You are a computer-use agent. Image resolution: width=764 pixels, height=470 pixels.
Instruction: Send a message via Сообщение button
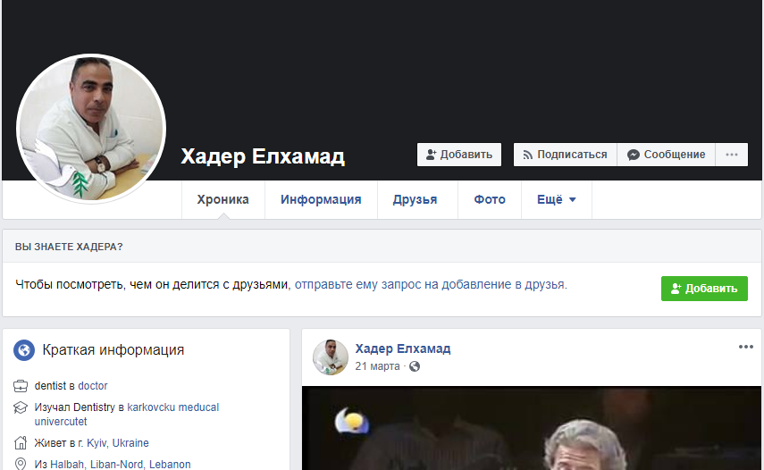click(x=667, y=155)
